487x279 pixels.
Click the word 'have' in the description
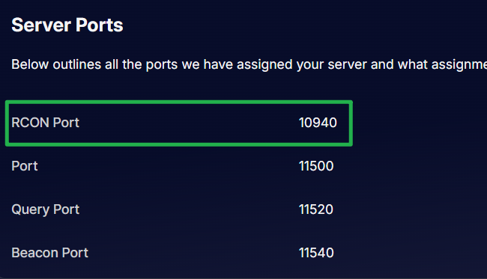tap(218, 65)
